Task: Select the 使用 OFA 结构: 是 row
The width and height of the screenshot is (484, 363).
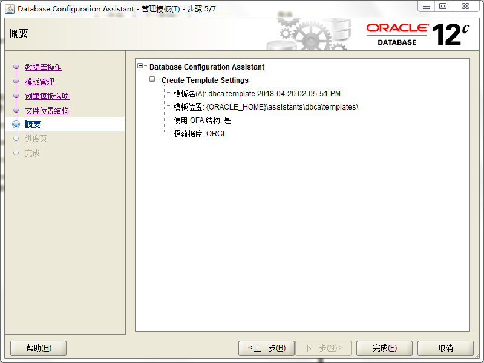Action: [202, 120]
